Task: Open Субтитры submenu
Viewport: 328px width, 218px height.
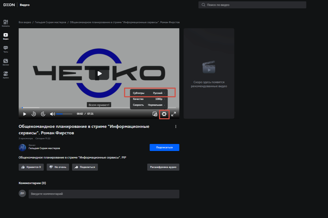Action: point(149,93)
